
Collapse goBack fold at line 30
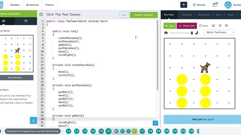pos(45,119)
